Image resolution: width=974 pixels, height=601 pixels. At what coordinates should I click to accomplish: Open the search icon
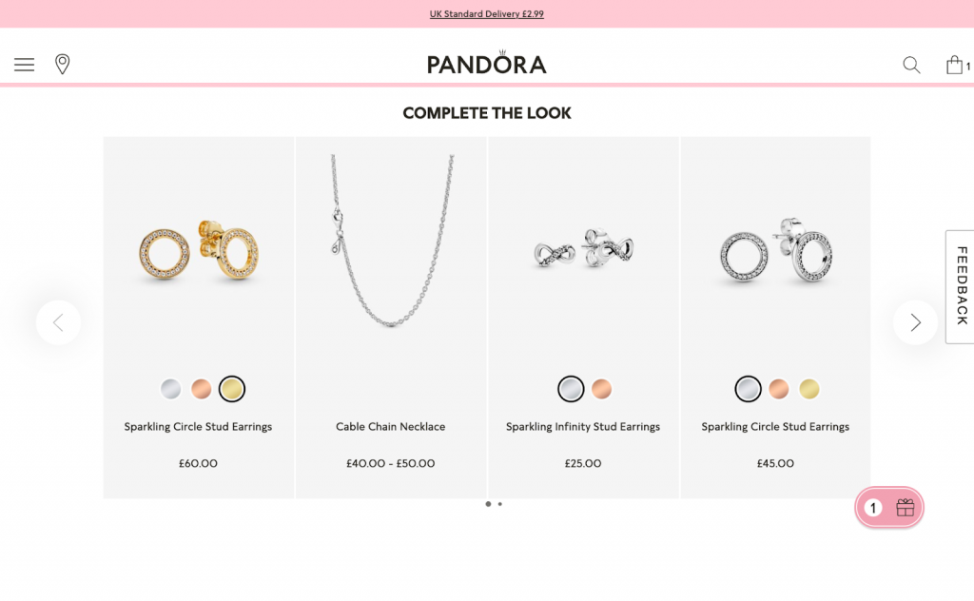pos(910,65)
